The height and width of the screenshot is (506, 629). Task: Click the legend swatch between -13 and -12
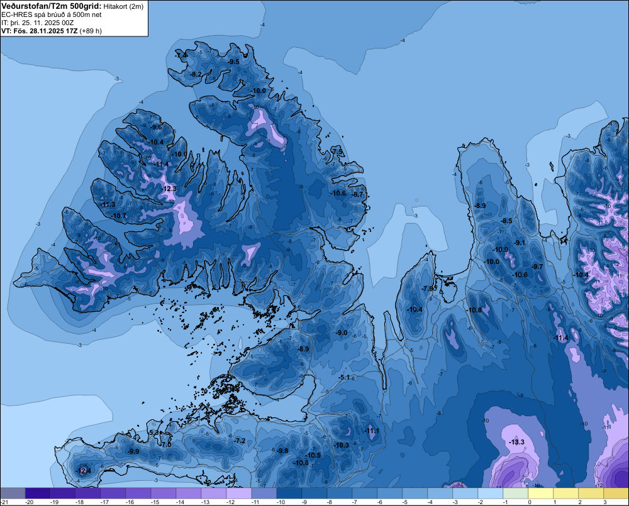coord(214,493)
